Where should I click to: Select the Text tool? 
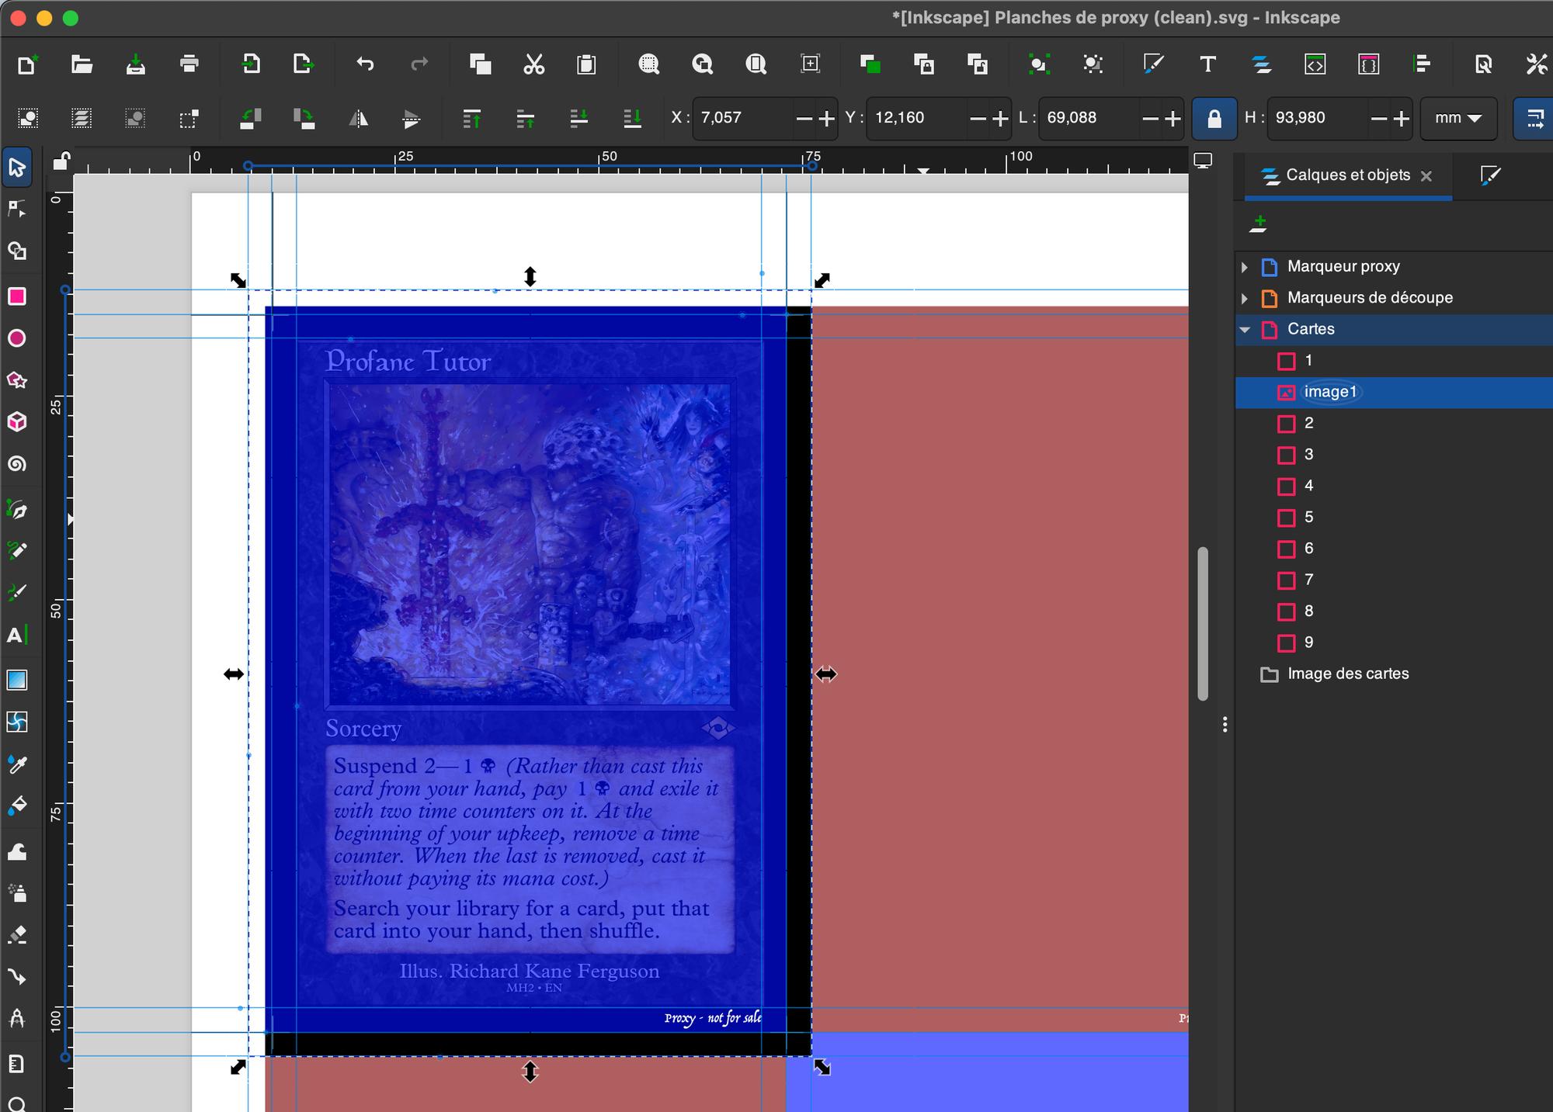tap(18, 636)
